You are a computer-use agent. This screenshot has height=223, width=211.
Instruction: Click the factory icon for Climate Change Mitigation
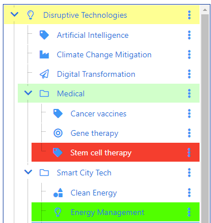44,54
